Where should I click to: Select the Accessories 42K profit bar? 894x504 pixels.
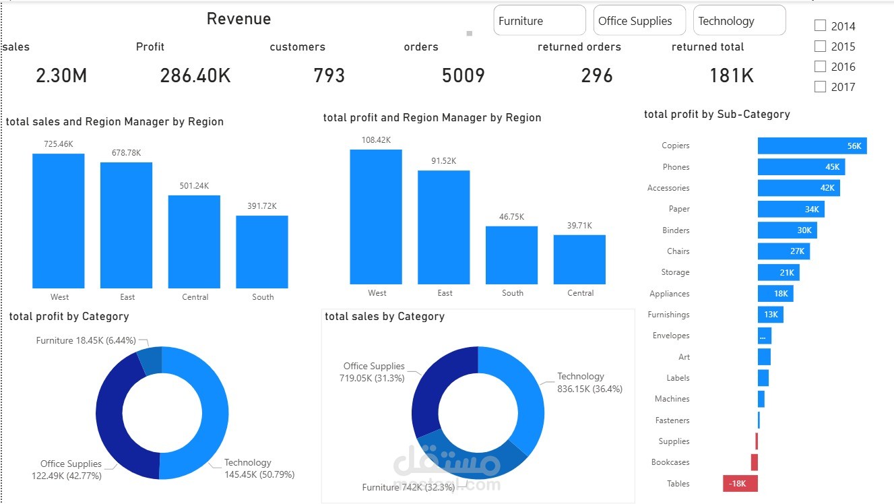(x=798, y=188)
